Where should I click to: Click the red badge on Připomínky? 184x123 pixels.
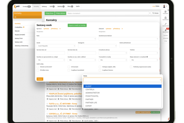(x=168, y=29)
